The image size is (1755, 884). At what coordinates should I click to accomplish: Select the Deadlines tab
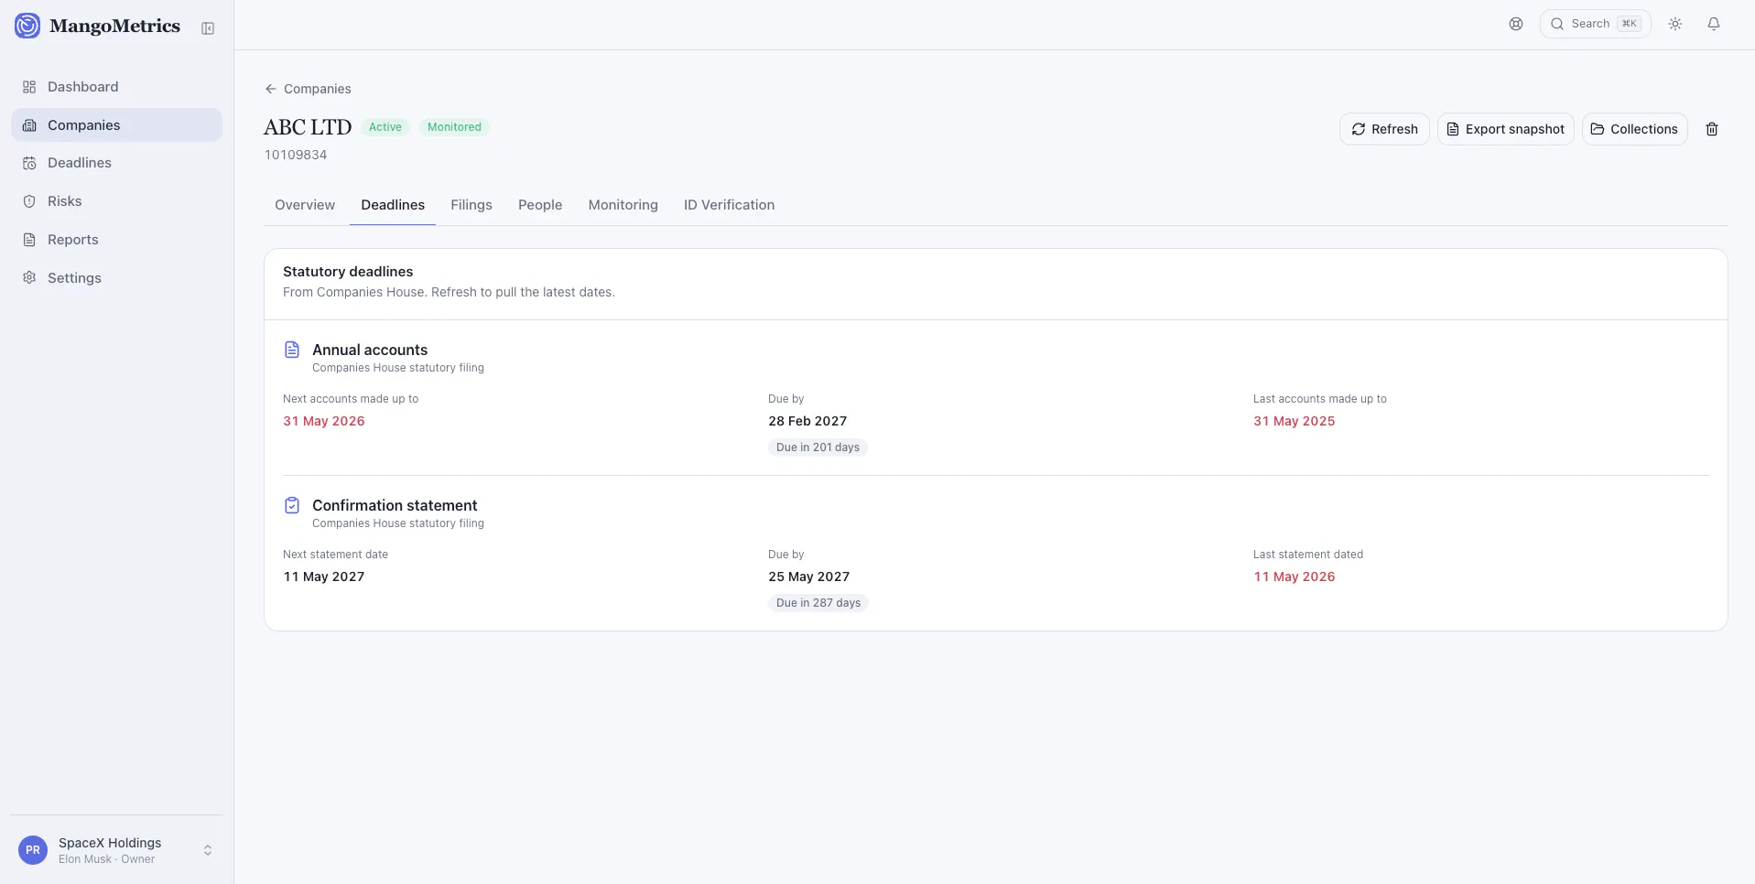point(393,205)
